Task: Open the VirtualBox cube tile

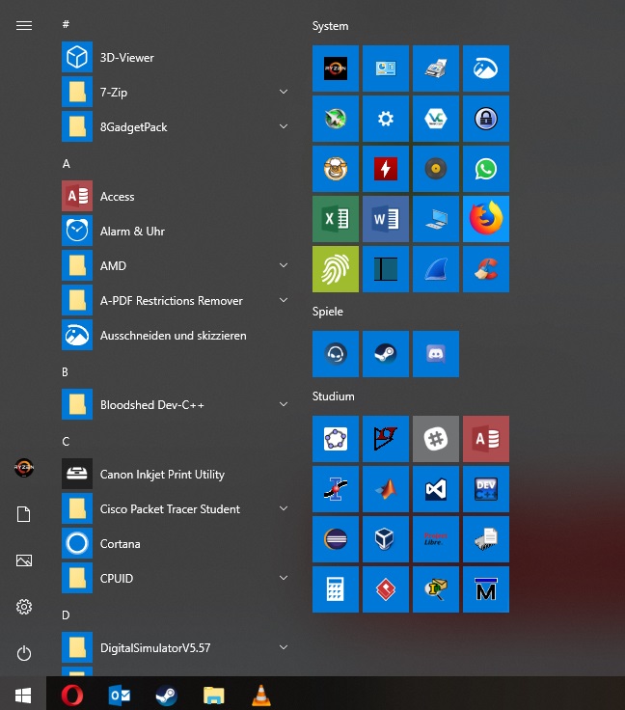Action: (x=386, y=539)
